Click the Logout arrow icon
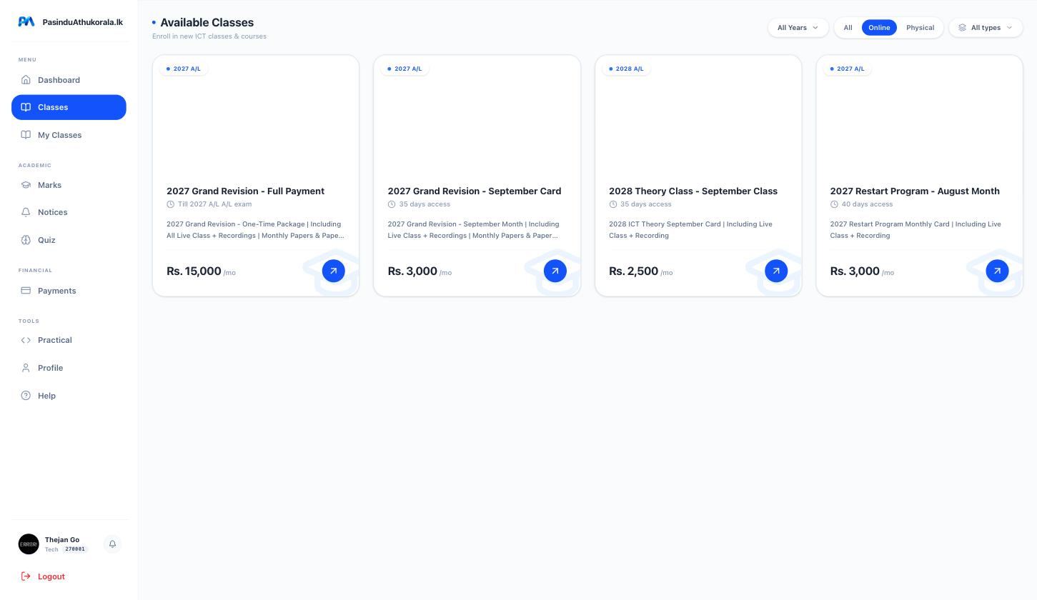Viewport: 1037px width, 600px height. [x=26, y=576]
